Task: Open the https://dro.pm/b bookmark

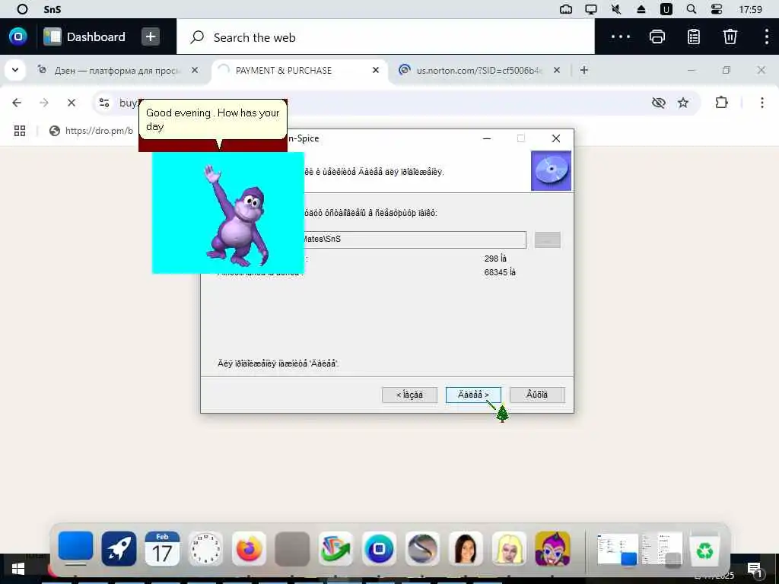Action: 91,131
